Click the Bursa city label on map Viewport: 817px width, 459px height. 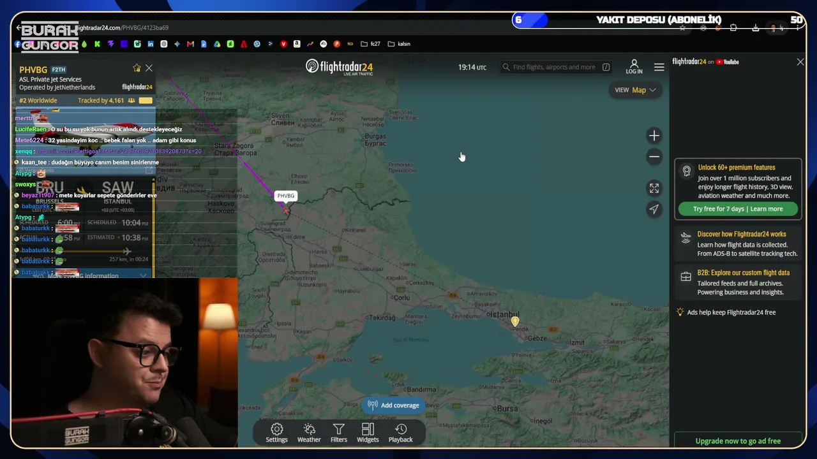coord(507,409)
